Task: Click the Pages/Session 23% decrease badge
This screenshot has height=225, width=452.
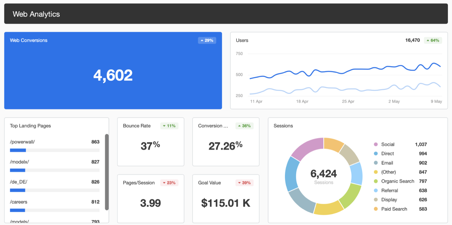Action: tap(169, 183)
